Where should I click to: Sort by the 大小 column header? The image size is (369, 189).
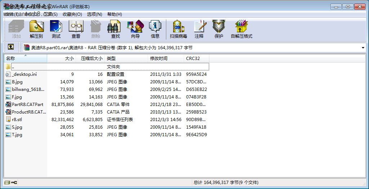tap(62, 59)
